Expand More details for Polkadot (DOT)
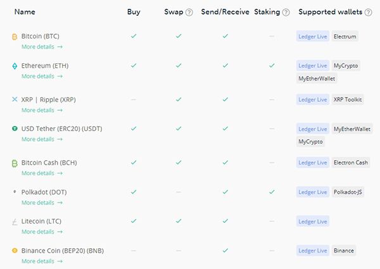Image resolution: width=380 pixels, height=269 pixels. [x=42, y=203]
